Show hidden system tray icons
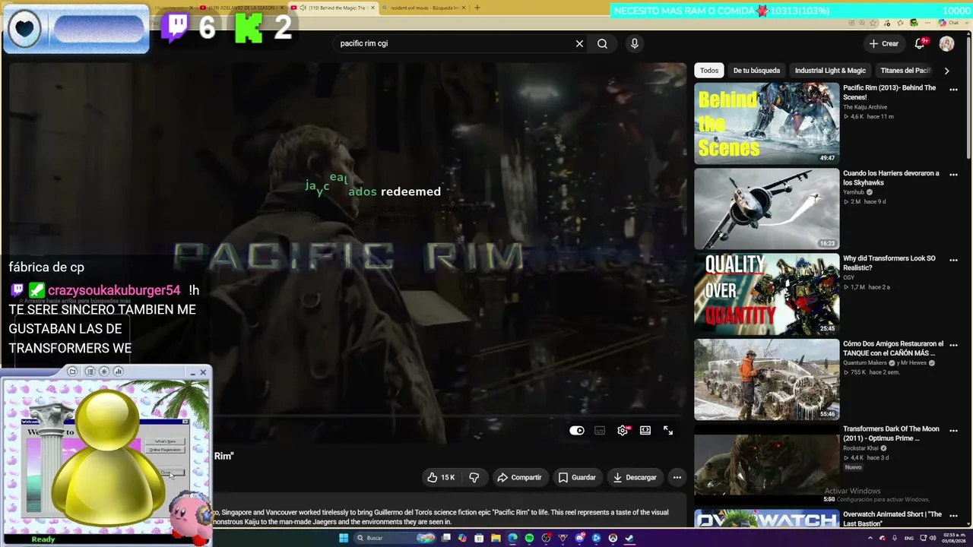 871,538
